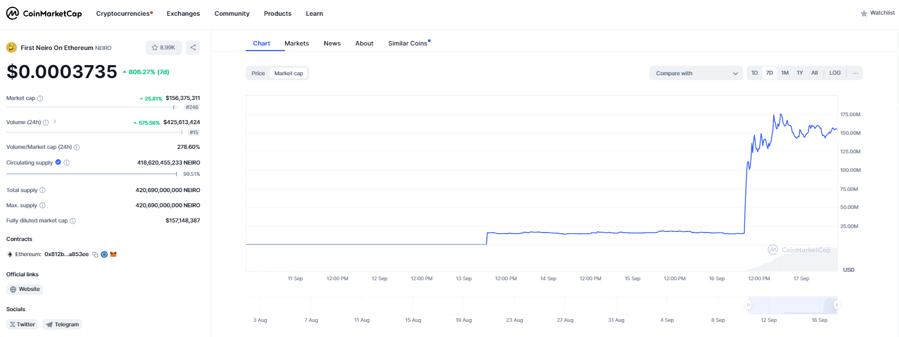
Task: Click the market cap line chart area
Action: coord(541,183)
